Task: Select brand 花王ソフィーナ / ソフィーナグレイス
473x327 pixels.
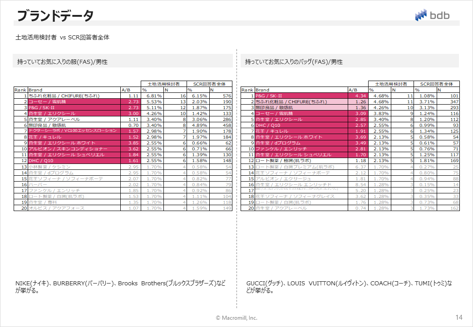Action: coord(302,196)
